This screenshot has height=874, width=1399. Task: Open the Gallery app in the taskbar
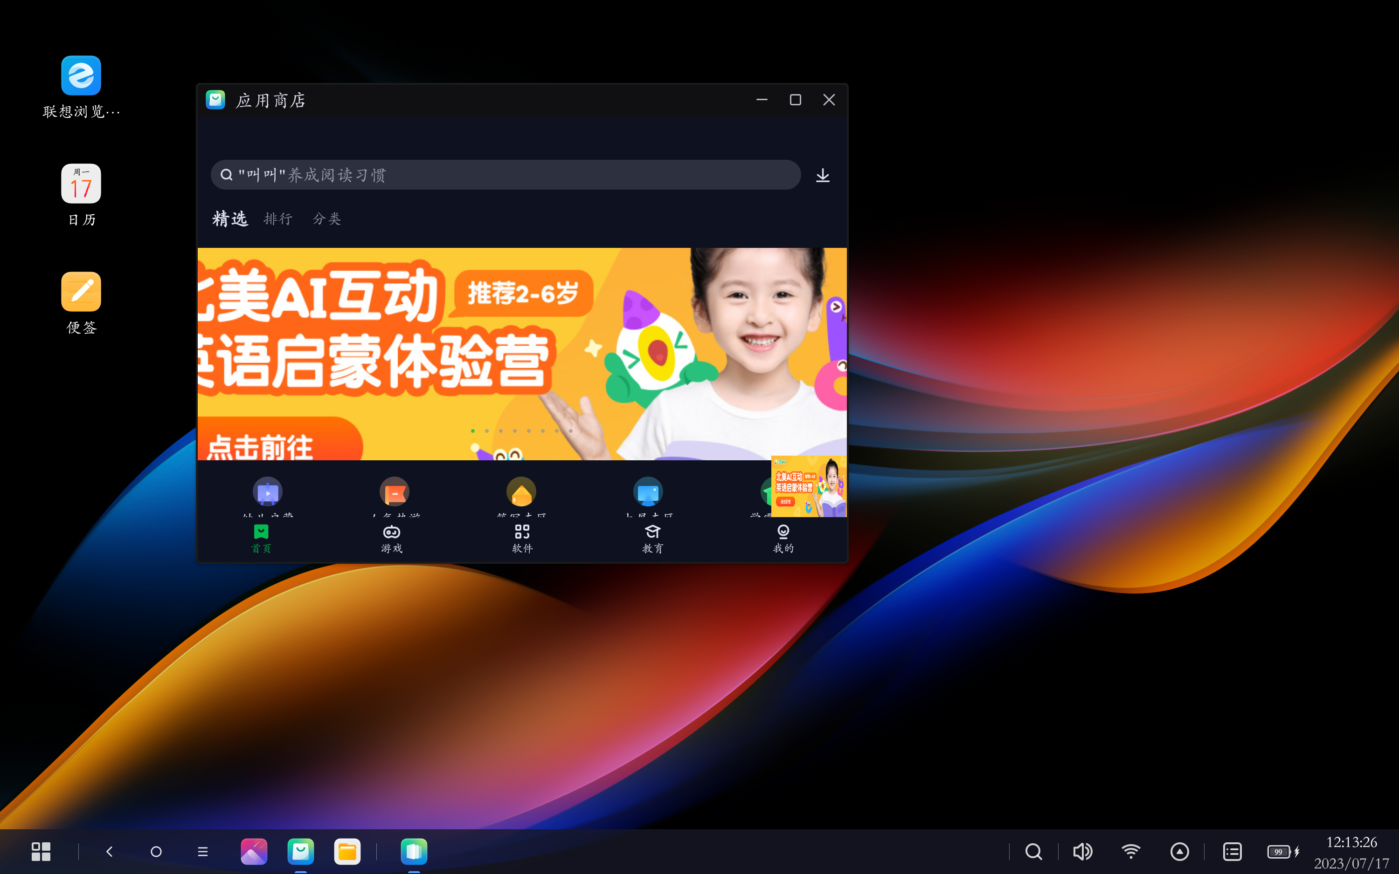coord(254,852)
